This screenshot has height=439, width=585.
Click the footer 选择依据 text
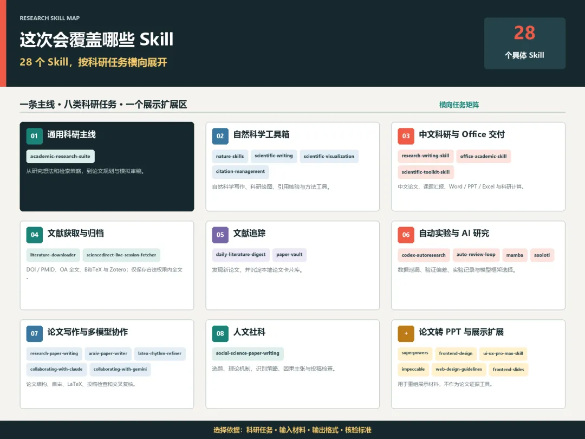click(292, 430)
